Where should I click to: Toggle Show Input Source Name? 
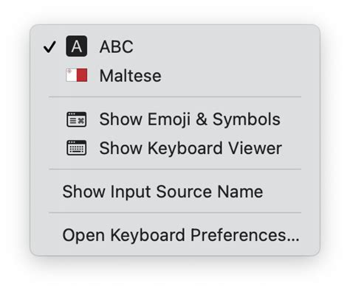coord(175,192)
